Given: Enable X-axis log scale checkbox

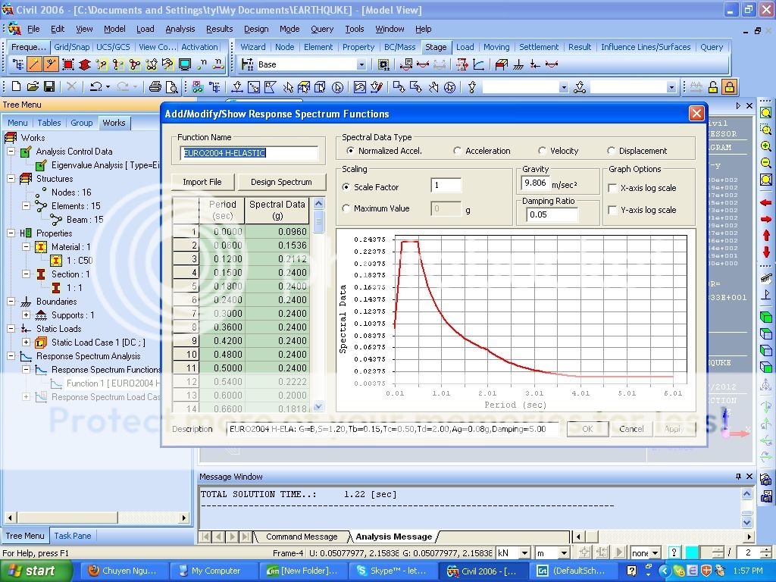Looking at the screenshot, I should click(x=612, y=188).
